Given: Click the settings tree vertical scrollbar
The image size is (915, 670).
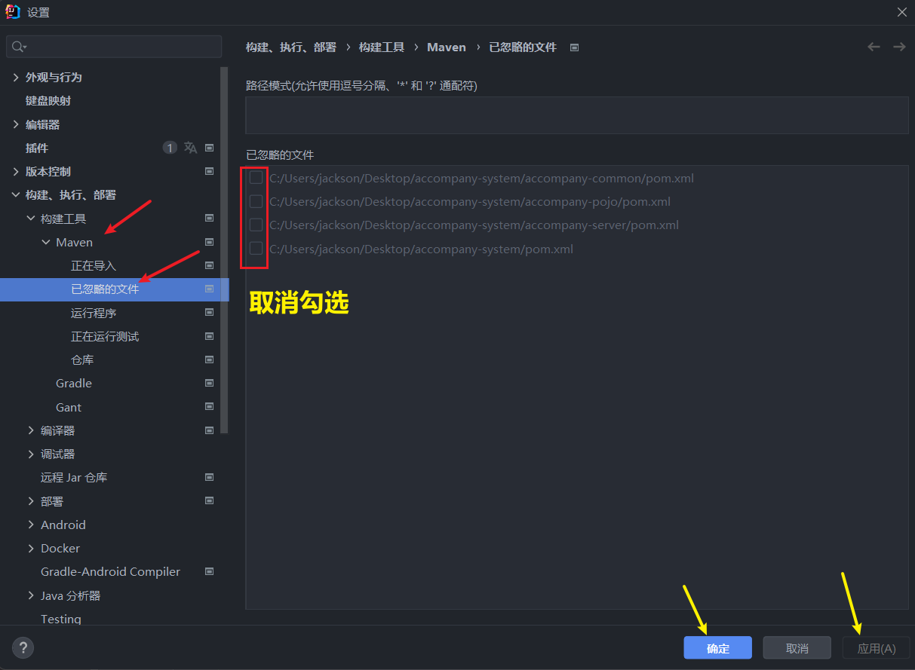Looking at the screenshot, I should pos(224,249).
